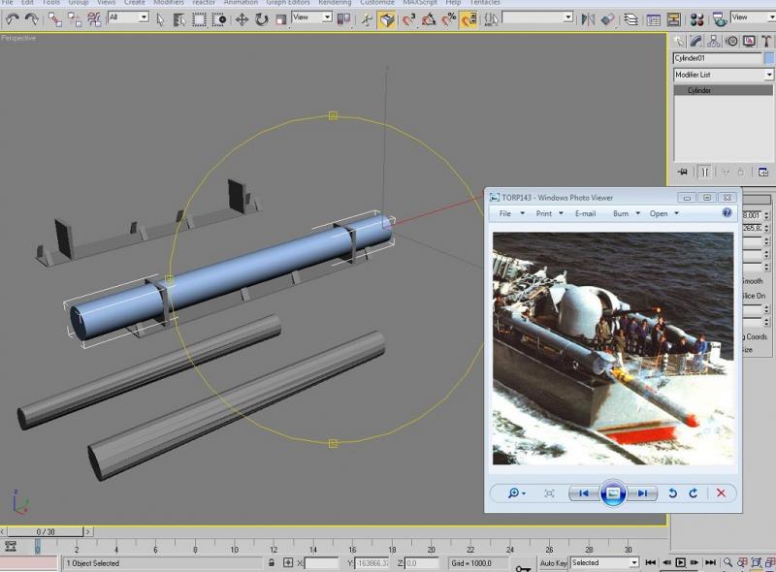The width and height of the screenshot is (776, 572).
Task: Toggle Auto Key animation mode
Action: [x=553, y=563]
